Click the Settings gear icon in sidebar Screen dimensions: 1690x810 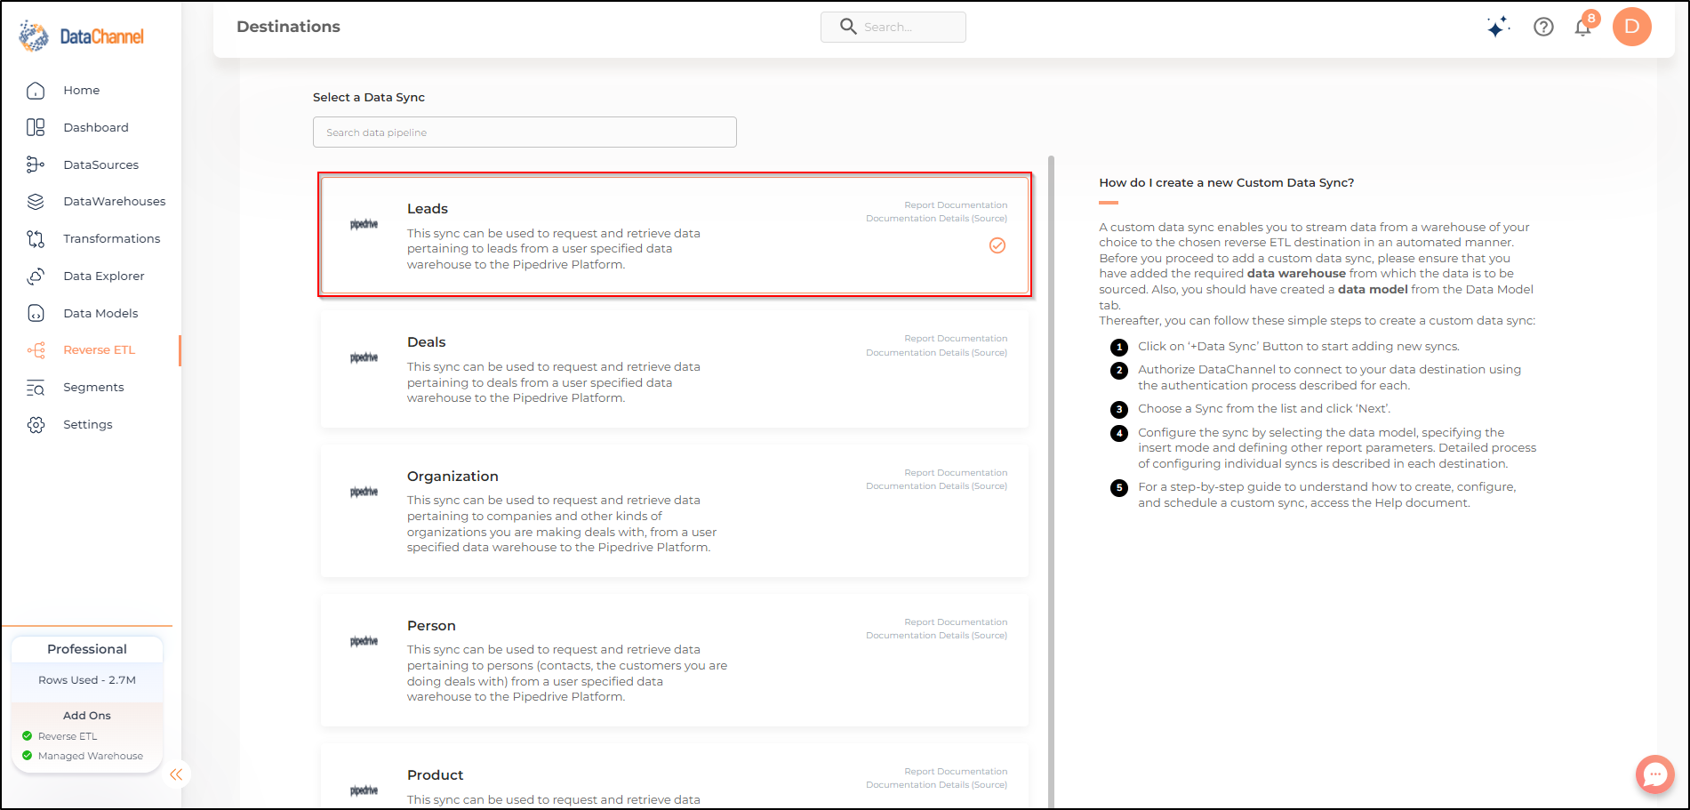coord(36,425)
